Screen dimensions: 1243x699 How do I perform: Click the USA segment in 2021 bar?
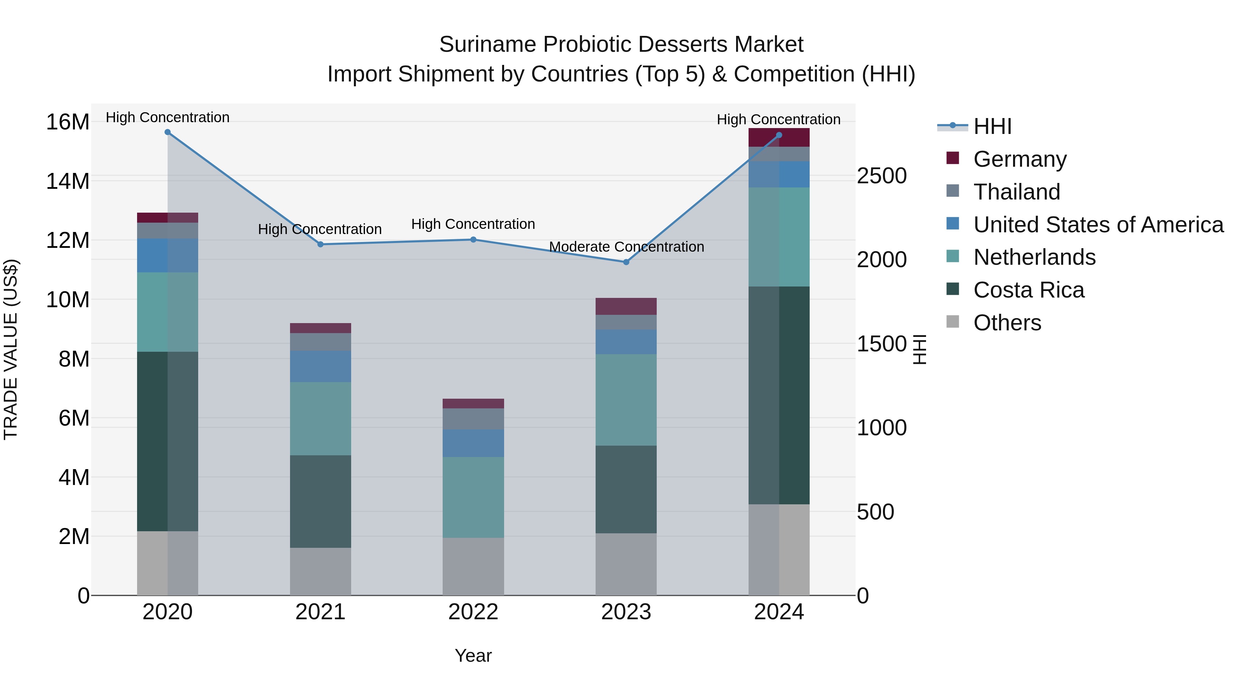click(x=320, y=367)
